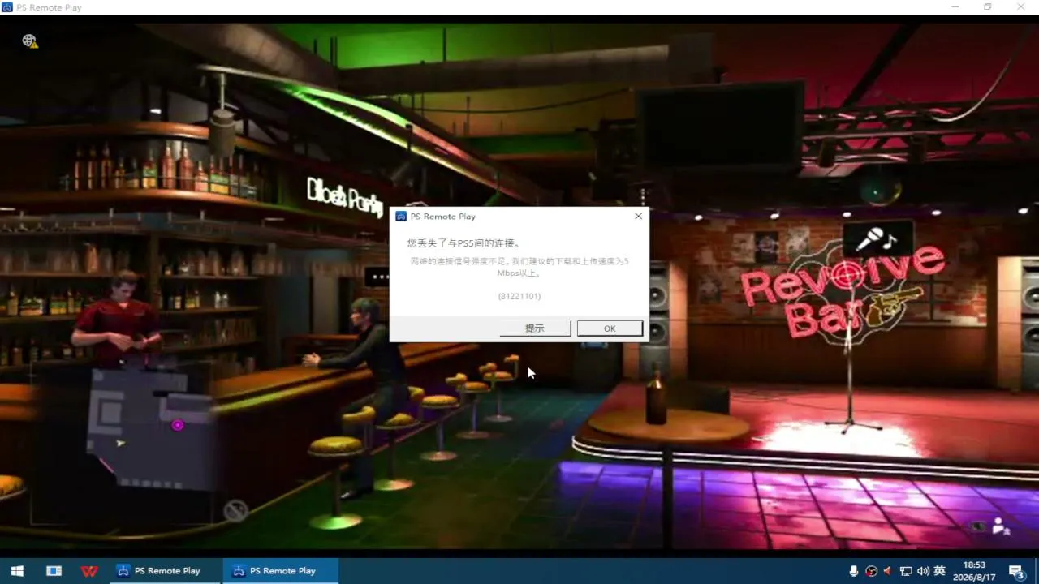Image resolution: width=1039 pixels, height=584 pixels.
Task: Open the notification center with 3 notifications
Action: point(1016,571)
